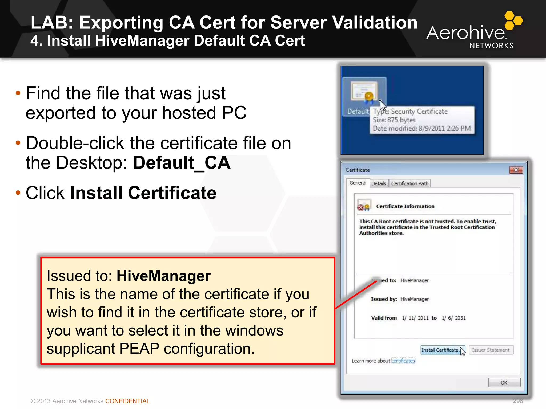Image resolution: width=546 pixels, height=409 pixels.
Task: Open the 'certificates' learn more link
Action: 403,361
